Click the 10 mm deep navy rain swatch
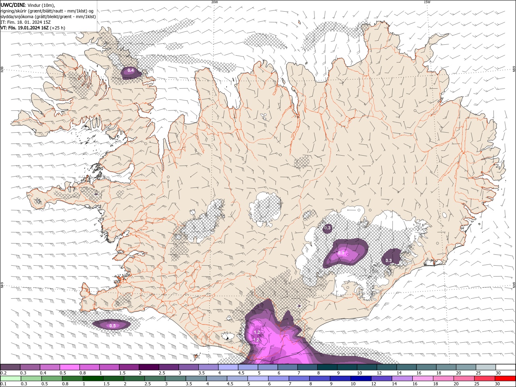Screen dimensions: 516x387 (x=360, y=379)
